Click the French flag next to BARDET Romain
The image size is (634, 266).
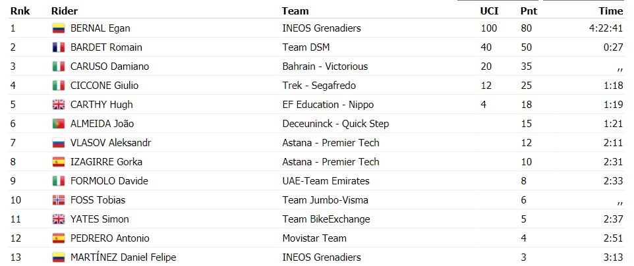pyautogui.click(x=59, y=47)
